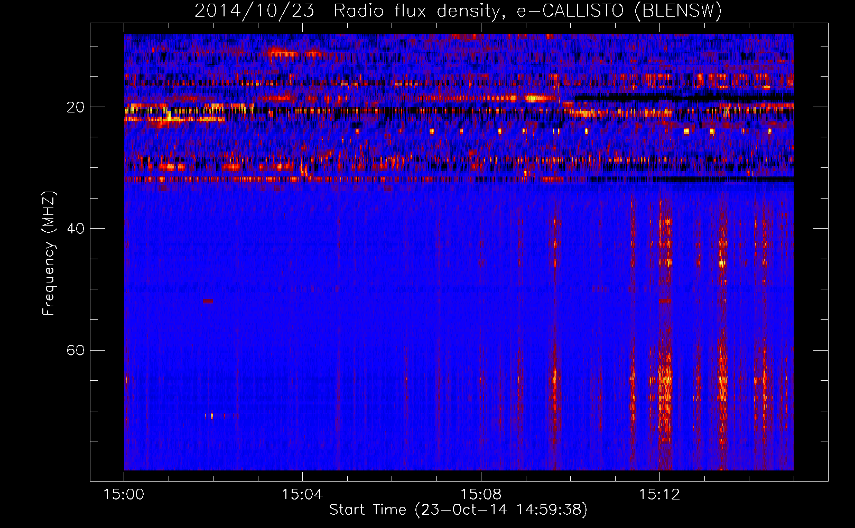
Task: Click the 15:08 time axis label
Action: 481,494
